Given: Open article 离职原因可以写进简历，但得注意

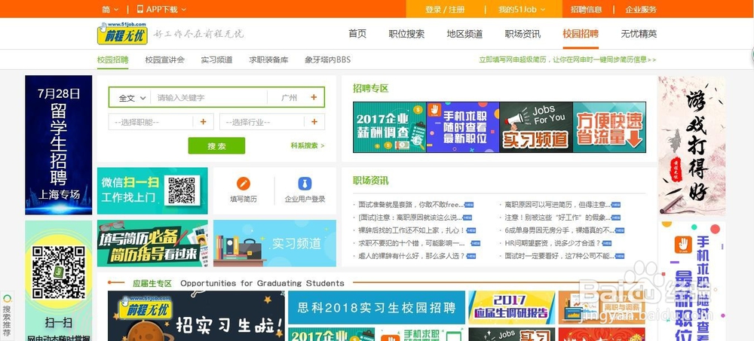Looking at the screenshot, I should point(558,205).
